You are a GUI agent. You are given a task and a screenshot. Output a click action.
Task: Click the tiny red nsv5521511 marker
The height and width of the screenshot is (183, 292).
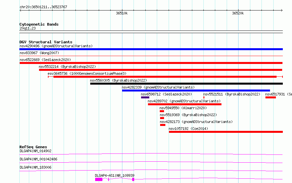click(204, 97)
